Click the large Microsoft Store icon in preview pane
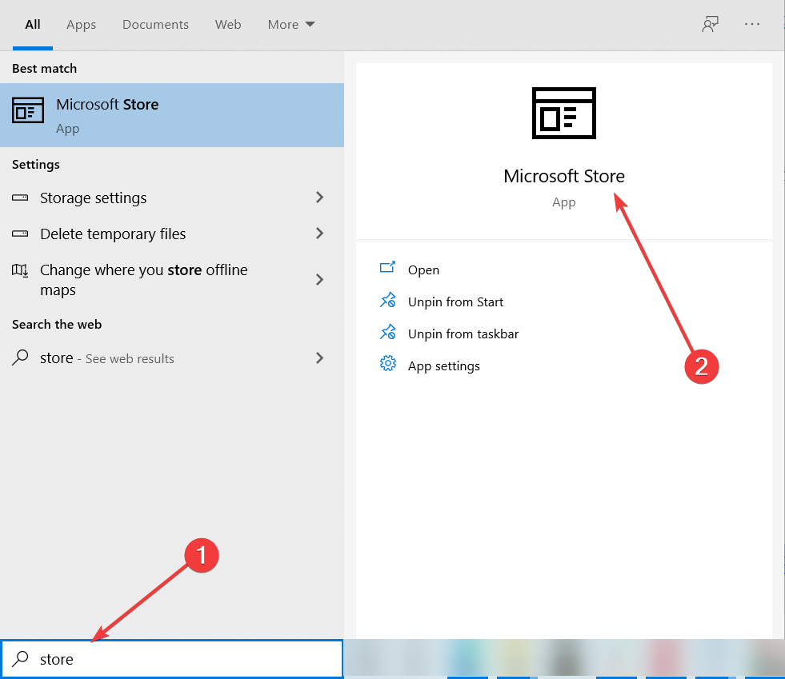The width and height of the screenshot is (785, 679). [x=563, y=113]
